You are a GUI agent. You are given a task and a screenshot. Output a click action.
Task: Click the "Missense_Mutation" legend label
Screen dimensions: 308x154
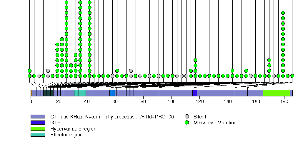click(215, 123)
